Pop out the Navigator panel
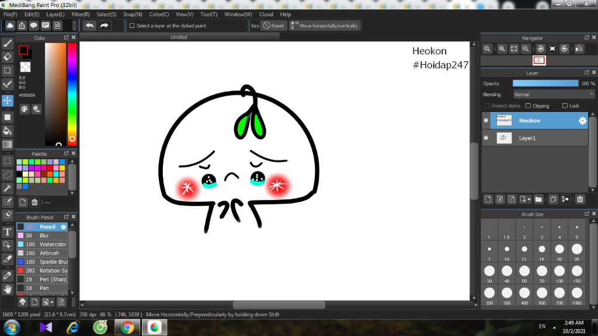Viewport: 598px width, 336px height. tap(586, 37)
